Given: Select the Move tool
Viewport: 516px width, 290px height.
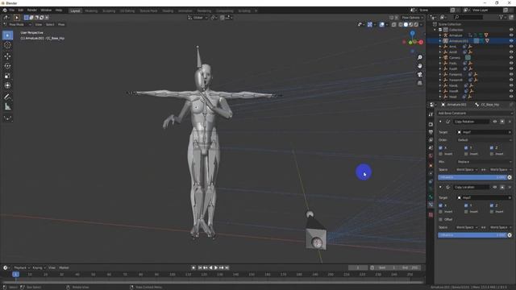Looking at the screenshot, I should pyautogui.click(x=7, y=56).
